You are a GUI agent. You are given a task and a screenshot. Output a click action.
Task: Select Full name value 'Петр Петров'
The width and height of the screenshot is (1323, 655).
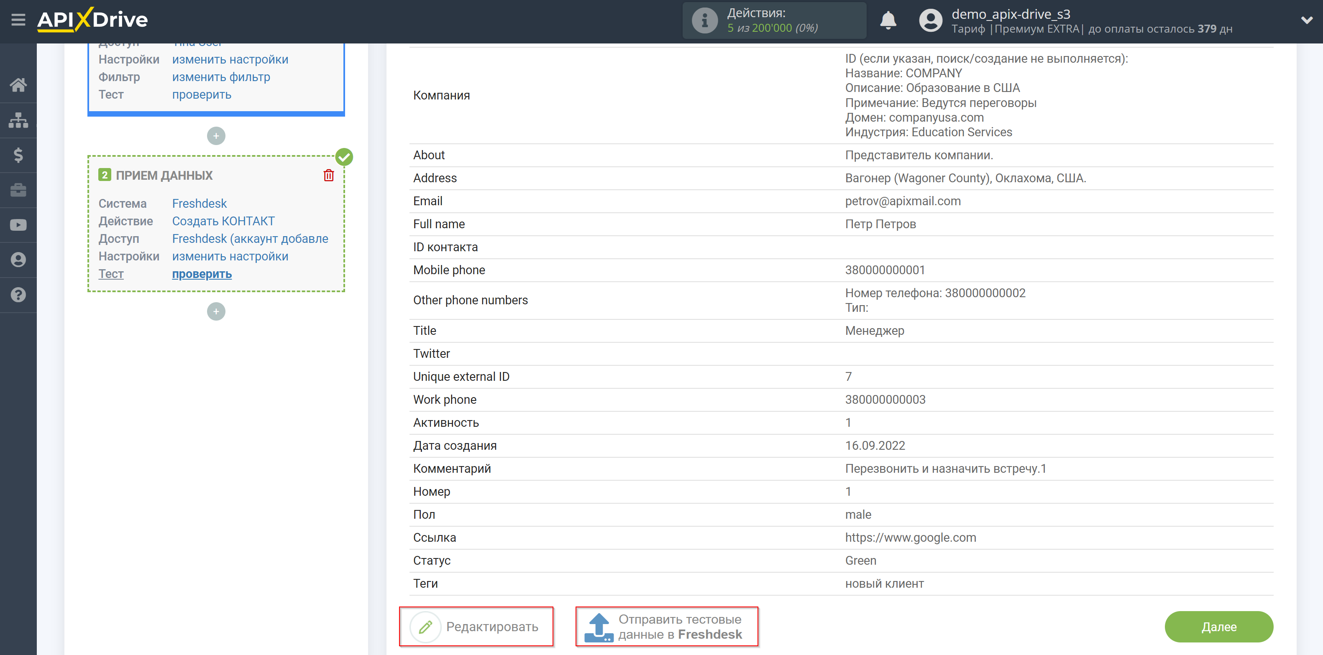pos(880,224)
